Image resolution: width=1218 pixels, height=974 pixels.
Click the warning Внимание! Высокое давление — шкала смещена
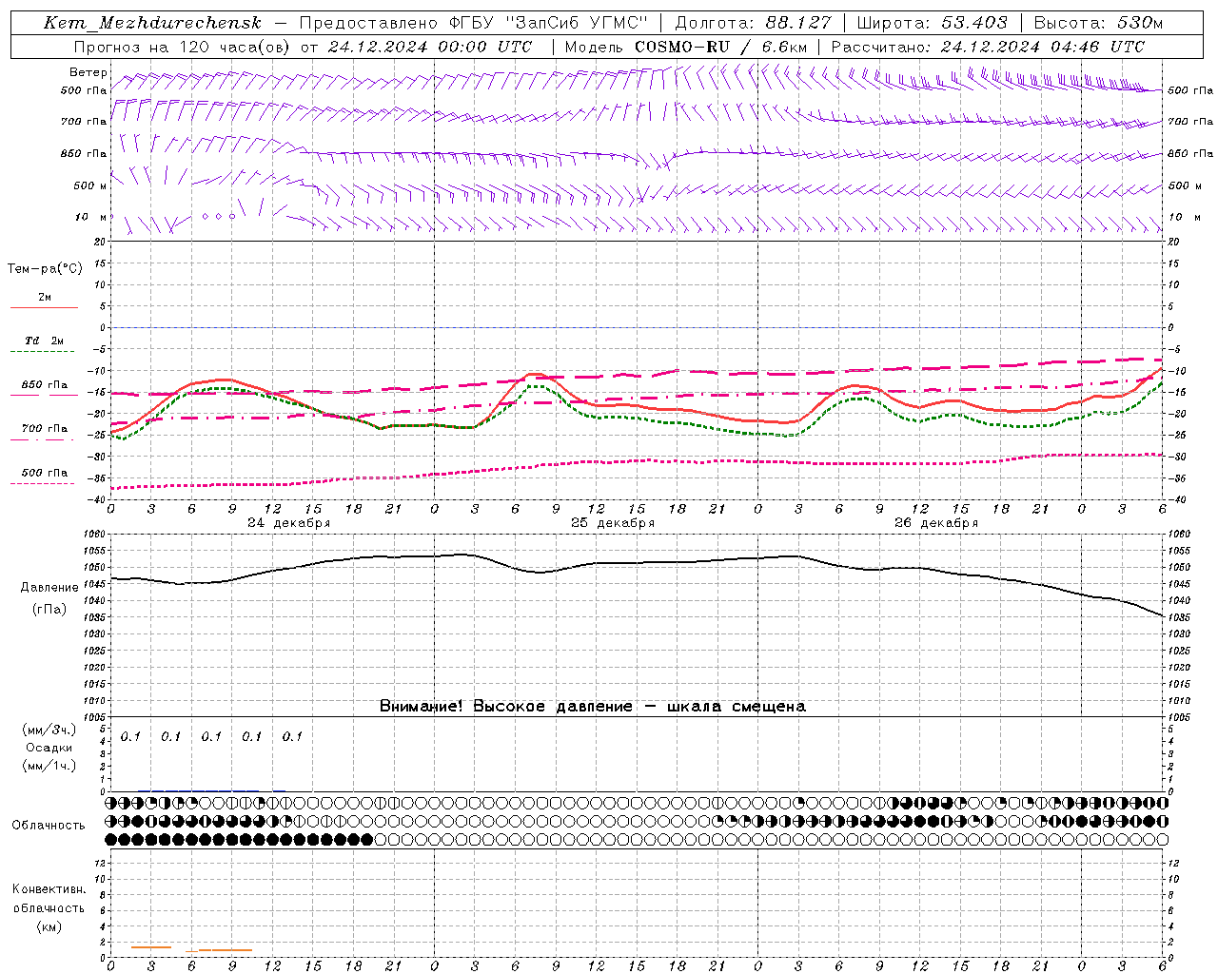593,706
